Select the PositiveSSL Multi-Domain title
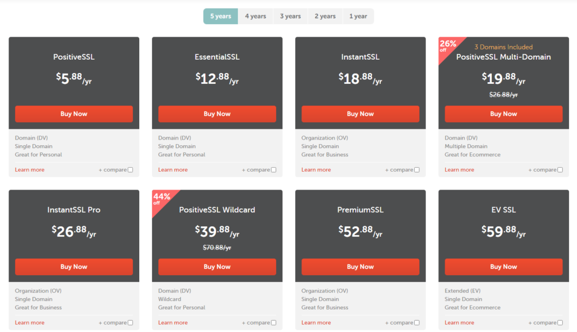577x332 pixels. point(503,57)
